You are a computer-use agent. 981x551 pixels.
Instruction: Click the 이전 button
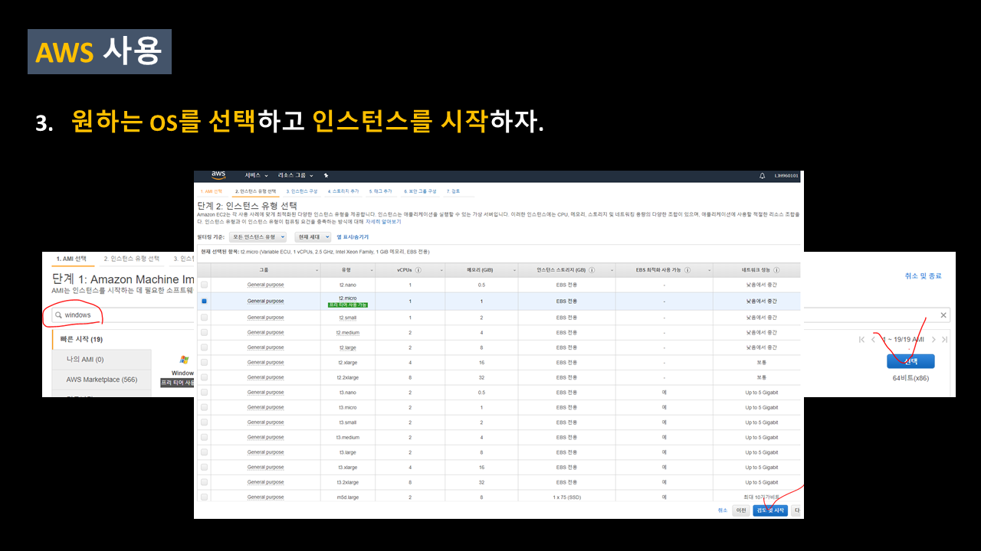tap(741, 510)
